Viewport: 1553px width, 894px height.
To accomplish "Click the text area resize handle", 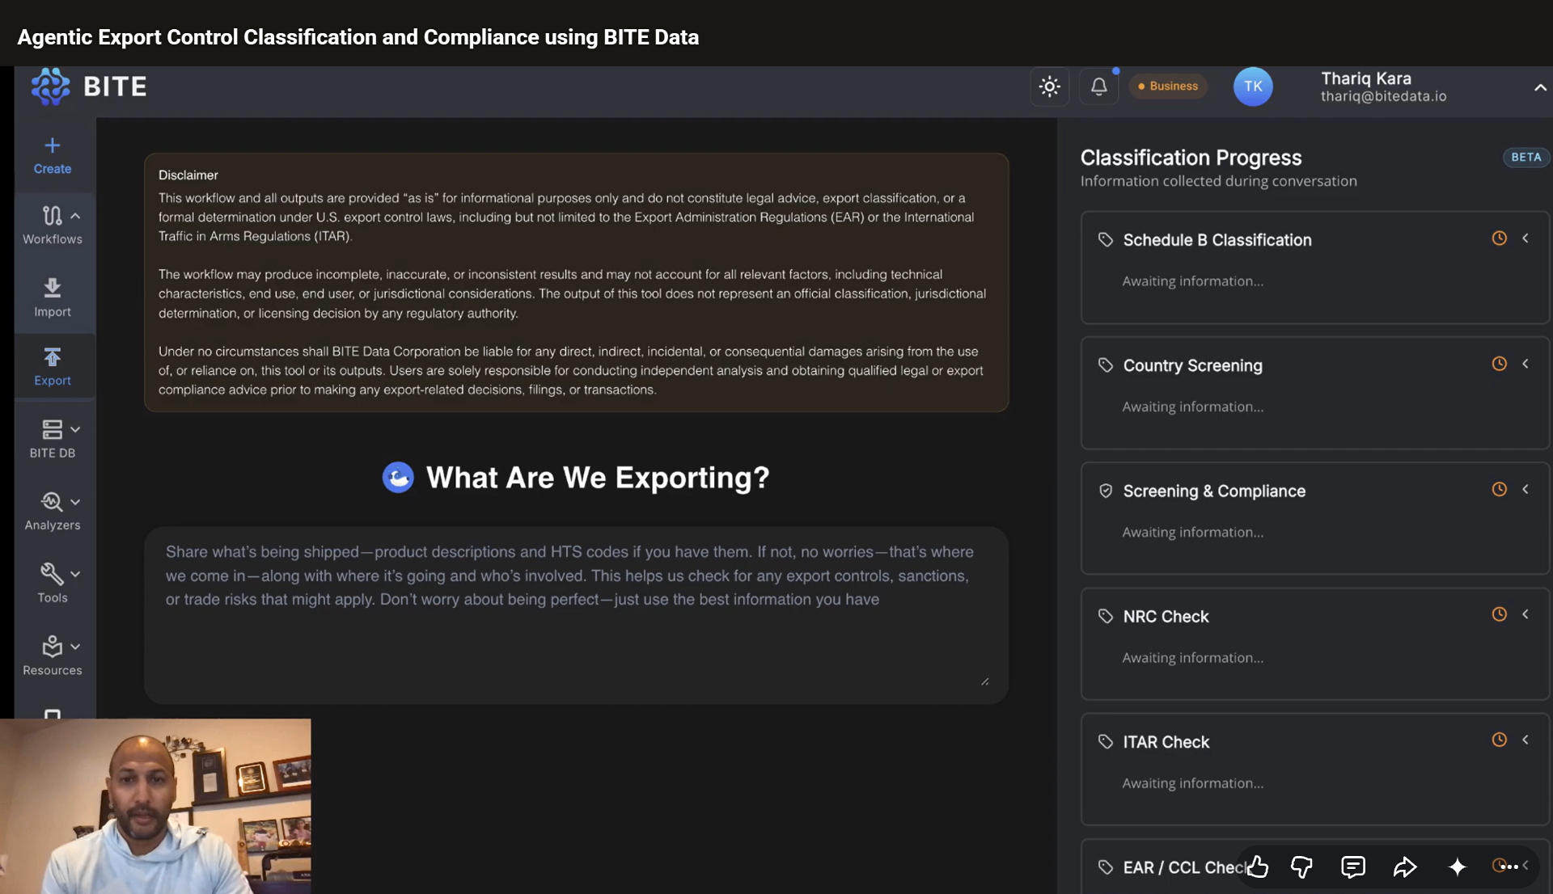I will 984,681.
